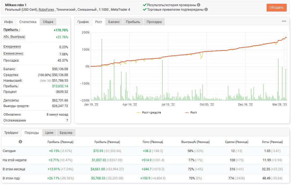
Task: Click the Сделки (Разница) column header
Action: [237, 142]
